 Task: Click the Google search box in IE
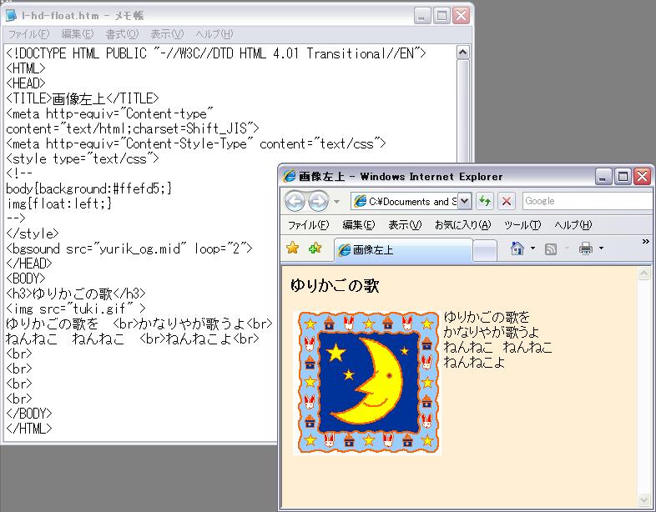point(588,201)
